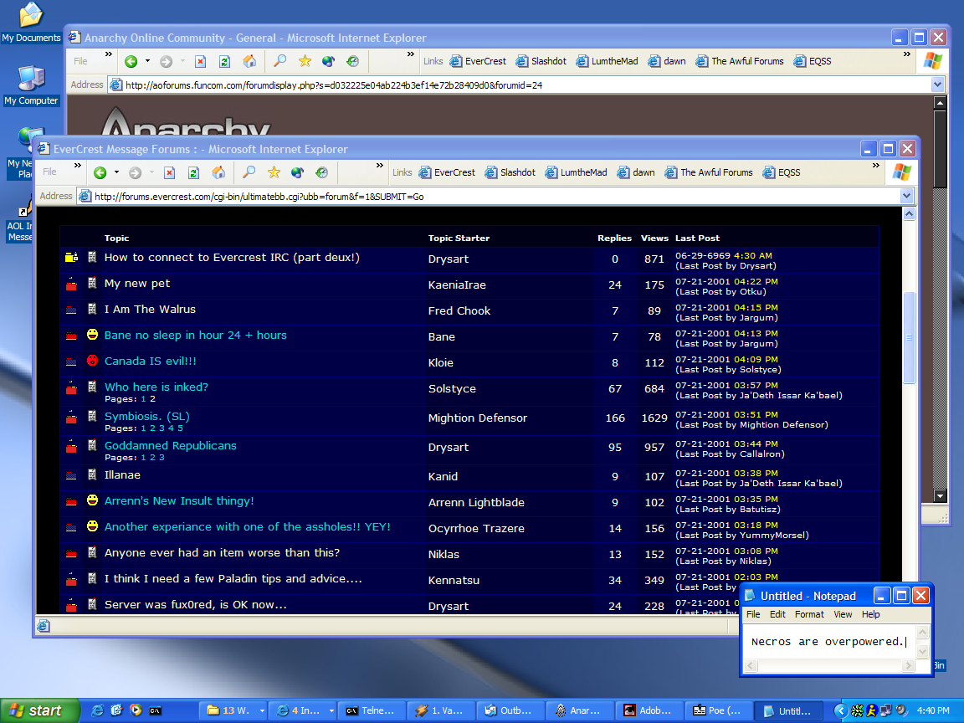Open Search in the EverCrest forums window
Image resolution: width=964 pixels, height=723 pixels.
tap(249, 172)
